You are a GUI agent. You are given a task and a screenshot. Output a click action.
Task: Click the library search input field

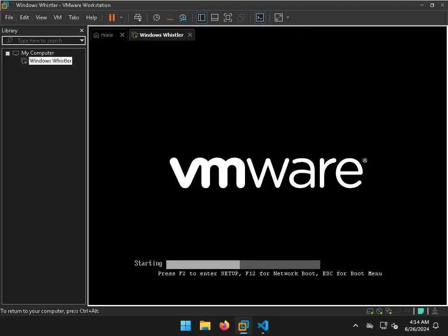coord(43,41)
